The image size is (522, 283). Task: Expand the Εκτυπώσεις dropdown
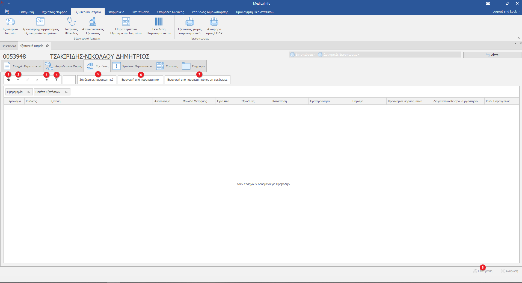[303, 55]
